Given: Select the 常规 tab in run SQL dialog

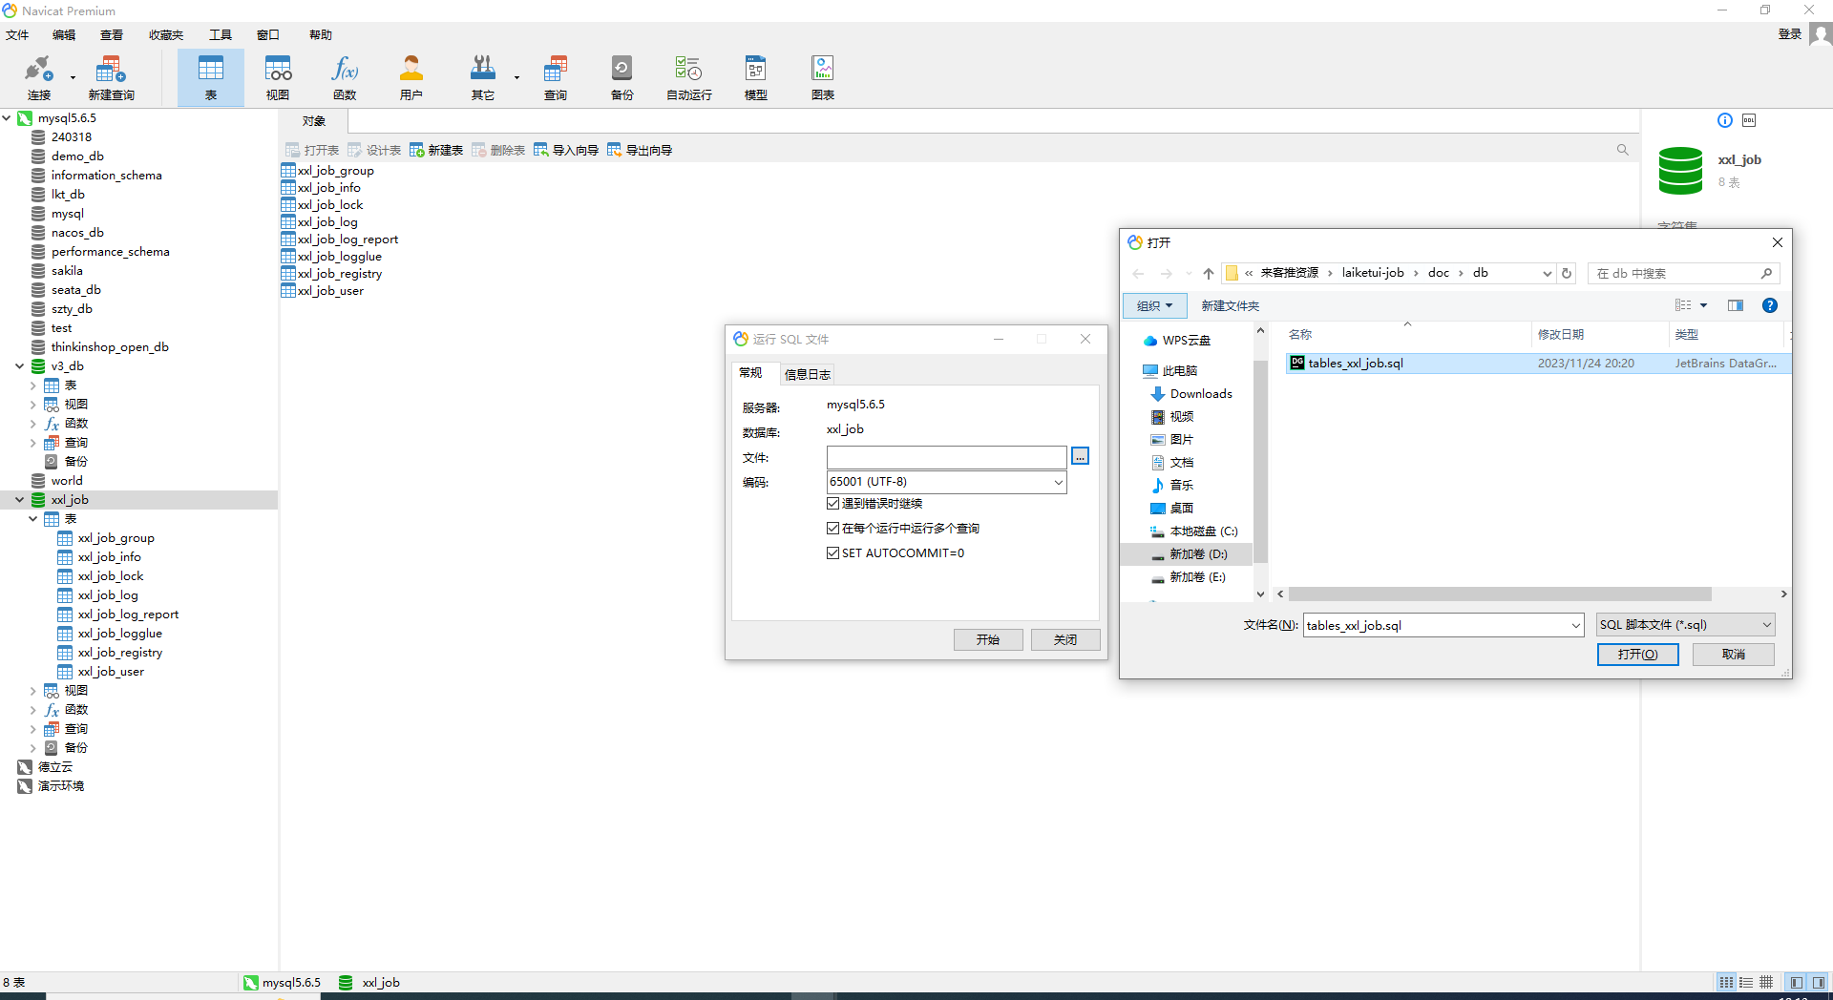Looking at the screenshot, I should tap(750, 373).
